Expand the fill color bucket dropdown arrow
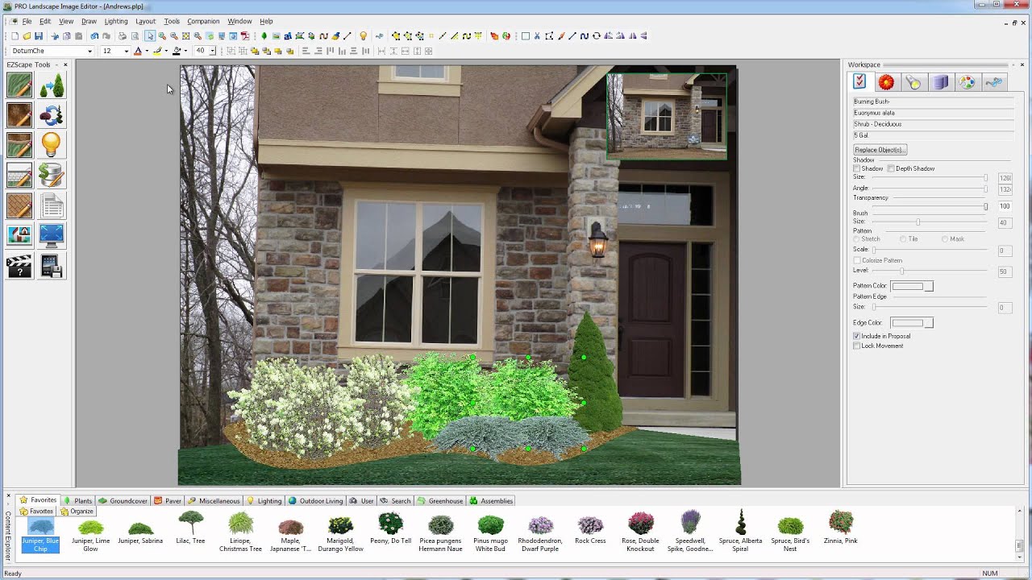Viewport: 1032px width, 580px height. coord(185,51)
